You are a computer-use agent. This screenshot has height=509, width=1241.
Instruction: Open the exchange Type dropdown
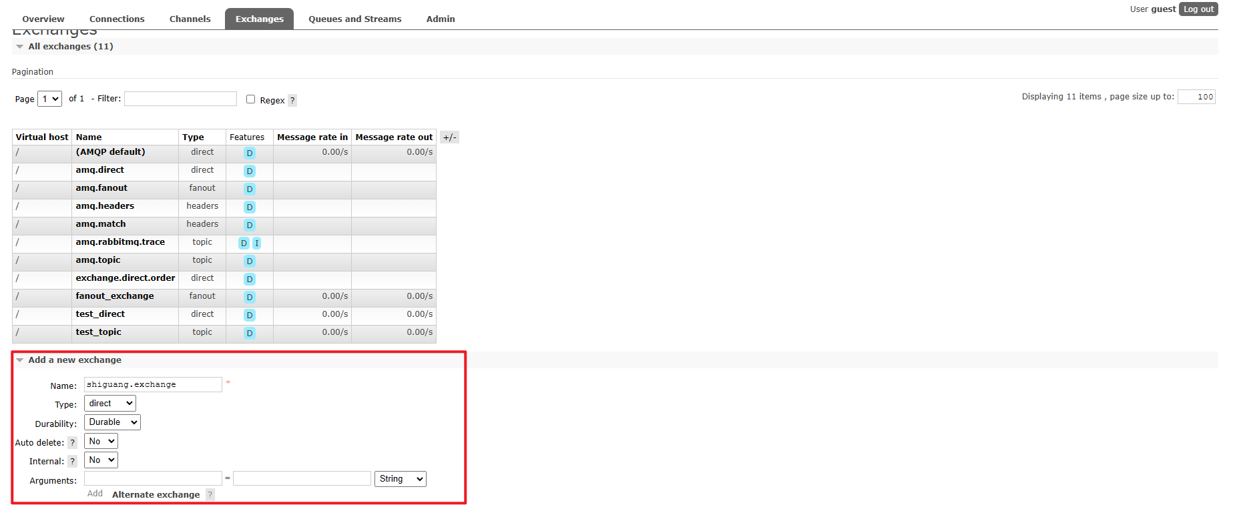(x=110, y=403)
